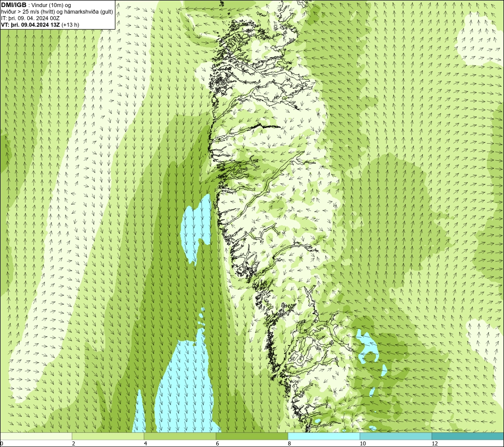Click the "DMI/IGB" title text
This screenshot has width=504, height=447.
point(14,5)
